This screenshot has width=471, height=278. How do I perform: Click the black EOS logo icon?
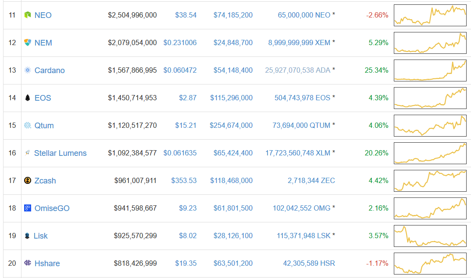28,98
